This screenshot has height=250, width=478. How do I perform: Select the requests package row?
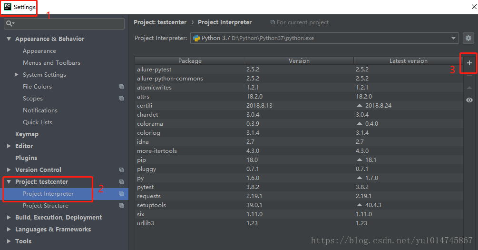pyautogui.click(x=299, y=196)
